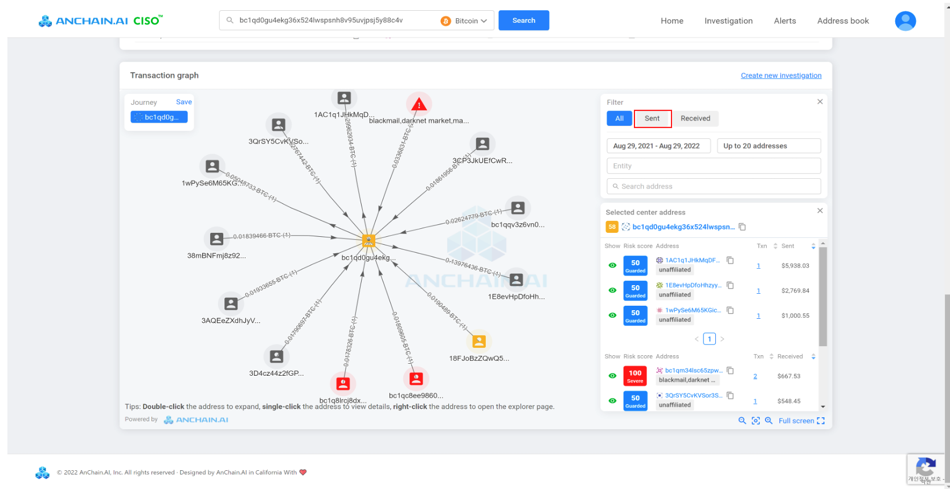950x489 pixels.
Task: Zoom in the transaction graph
Action: pyautogui.click(x=769, y=421)
